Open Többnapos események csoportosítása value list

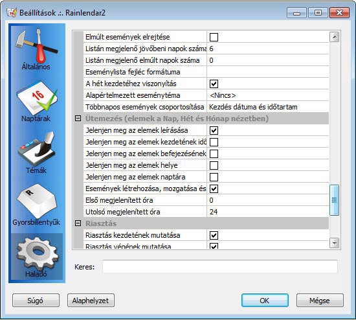pyautogui.click(x=268, y=107)
